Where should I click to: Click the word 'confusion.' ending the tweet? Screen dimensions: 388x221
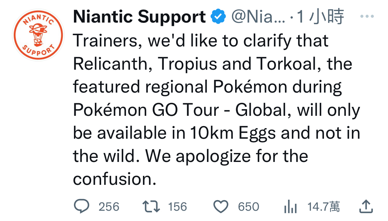114,179
